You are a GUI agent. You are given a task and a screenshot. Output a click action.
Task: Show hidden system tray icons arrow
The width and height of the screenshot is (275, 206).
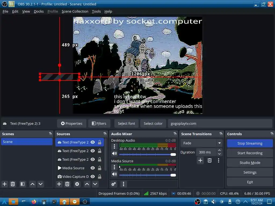[x=245, y=202]
